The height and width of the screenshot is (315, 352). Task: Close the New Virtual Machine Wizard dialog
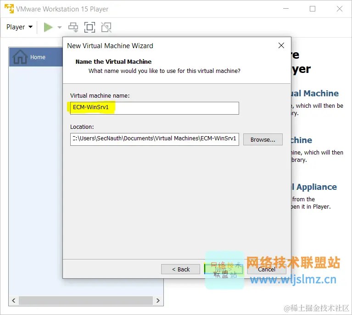[281, 45]
